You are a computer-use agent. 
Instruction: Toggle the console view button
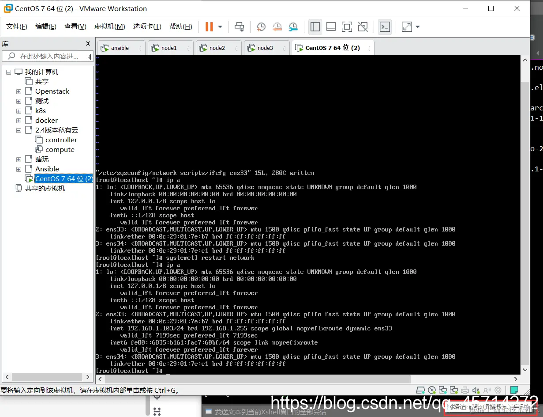coord(385,27)
